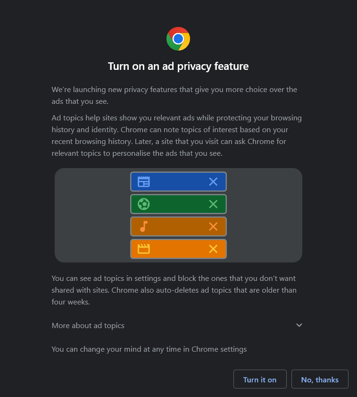Click the football icon on the green topic

click(x=144, y=204)
